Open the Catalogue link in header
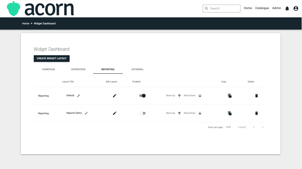Viewport: 302px width, 169px height. [262, 8]
